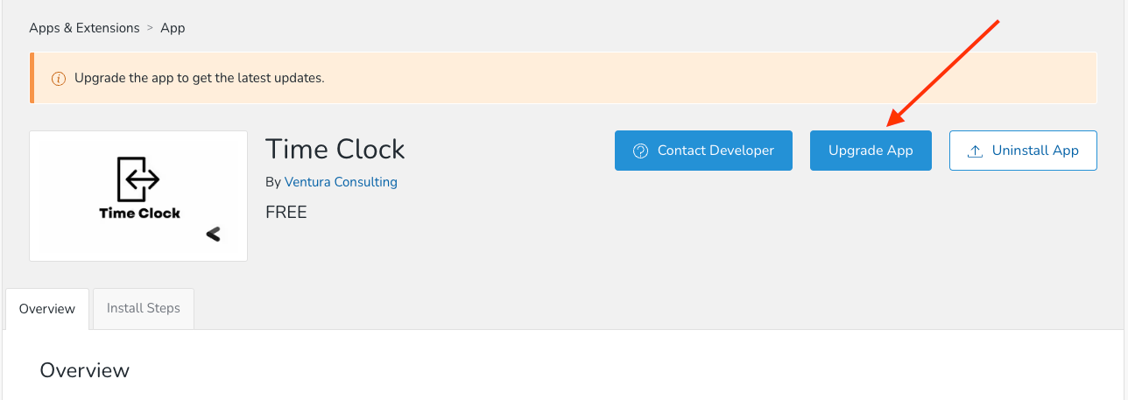
Task: Open the Time Clock app logo thumbnail
Action: (138, 196)
